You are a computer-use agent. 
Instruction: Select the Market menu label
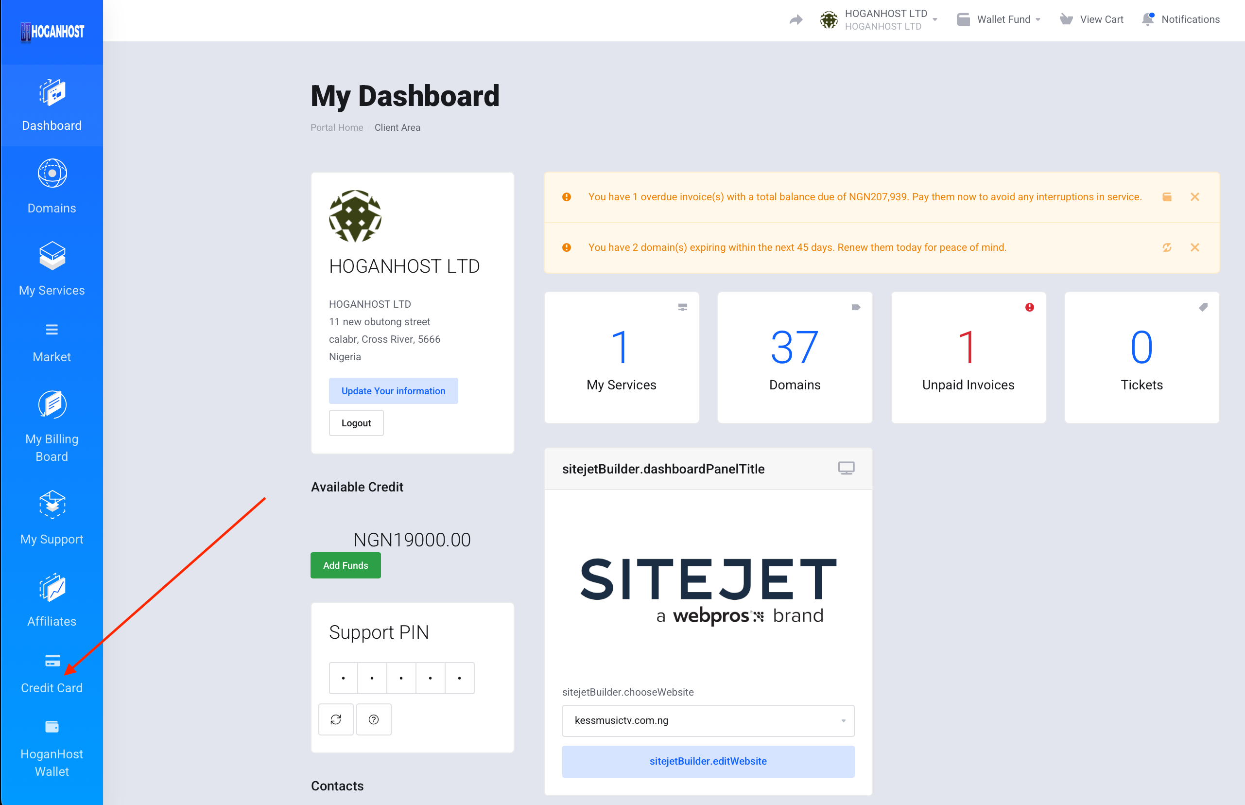click(52, 357)
